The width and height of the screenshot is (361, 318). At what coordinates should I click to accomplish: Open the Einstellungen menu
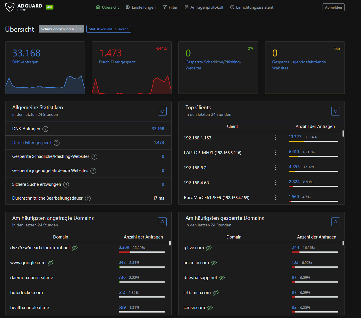[141, 7]
